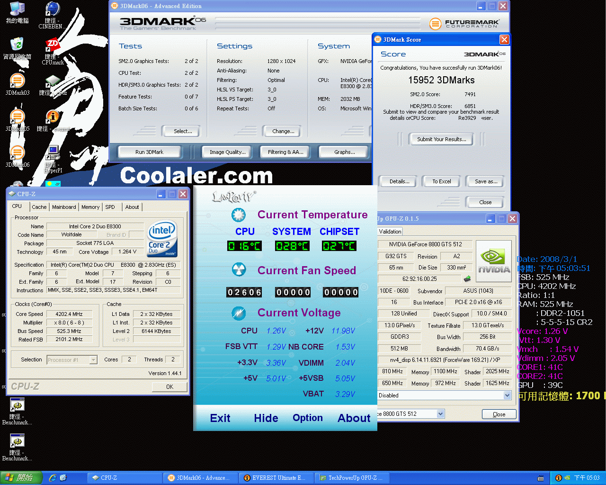Click the Core Speed value 4202.4 MHz
This screenshot has width=606, height=485.
point(69,314)
